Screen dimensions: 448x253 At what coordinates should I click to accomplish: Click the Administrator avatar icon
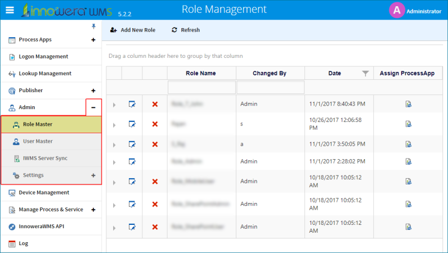[397, 10]
